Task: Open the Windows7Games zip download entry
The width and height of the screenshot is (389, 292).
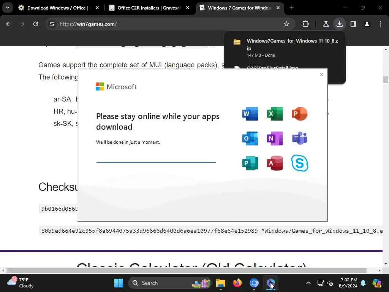Action: coord(285,48)
